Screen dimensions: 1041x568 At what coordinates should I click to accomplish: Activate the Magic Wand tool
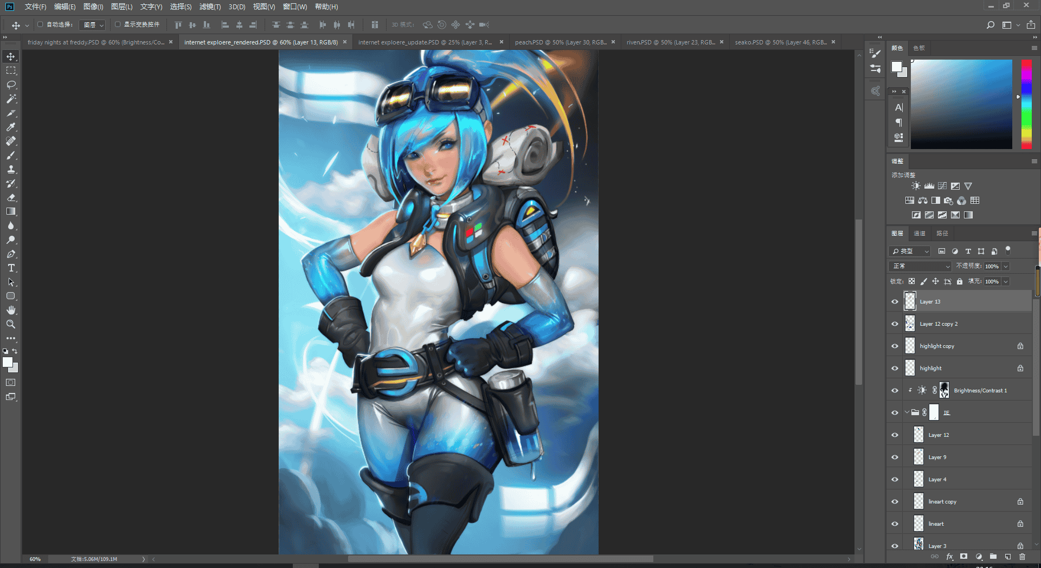(x=11, y=99)
